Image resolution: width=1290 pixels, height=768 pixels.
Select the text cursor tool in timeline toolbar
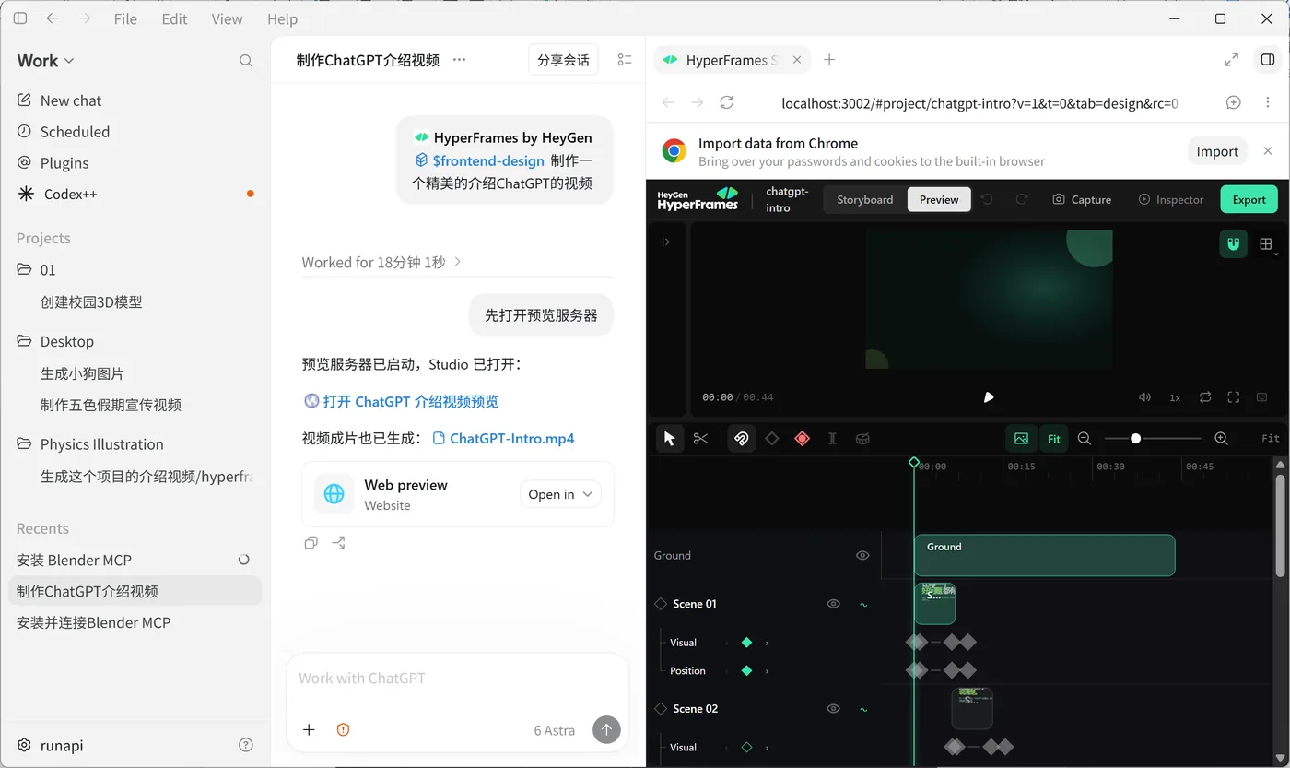pyautogui.click(x=832, y=439)
